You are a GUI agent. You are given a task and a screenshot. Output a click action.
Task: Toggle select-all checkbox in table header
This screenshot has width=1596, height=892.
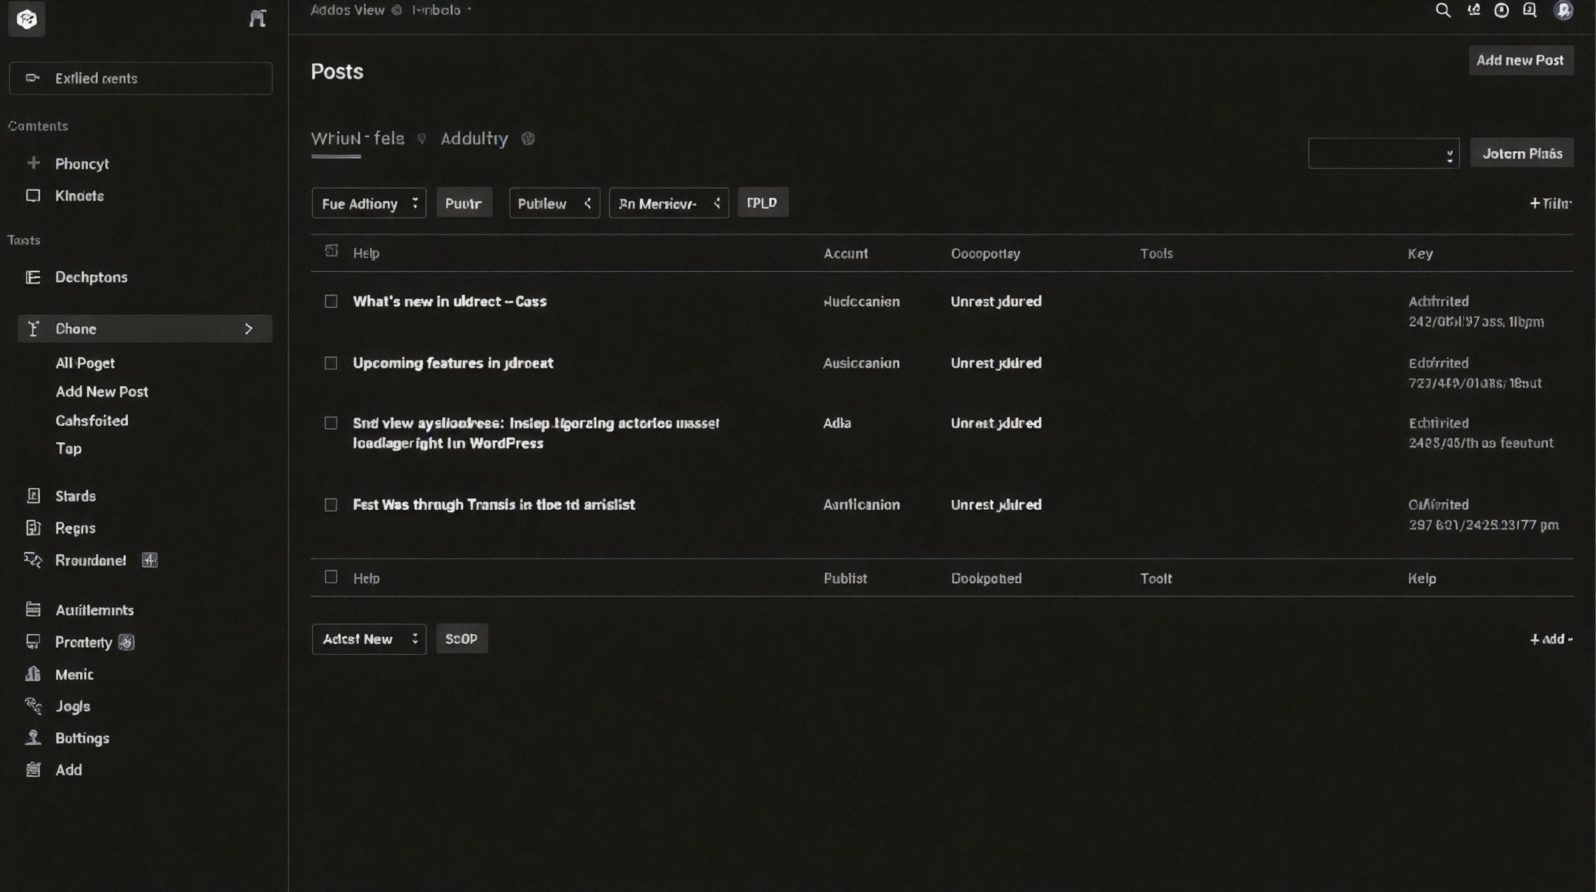(x=331, y=251)
